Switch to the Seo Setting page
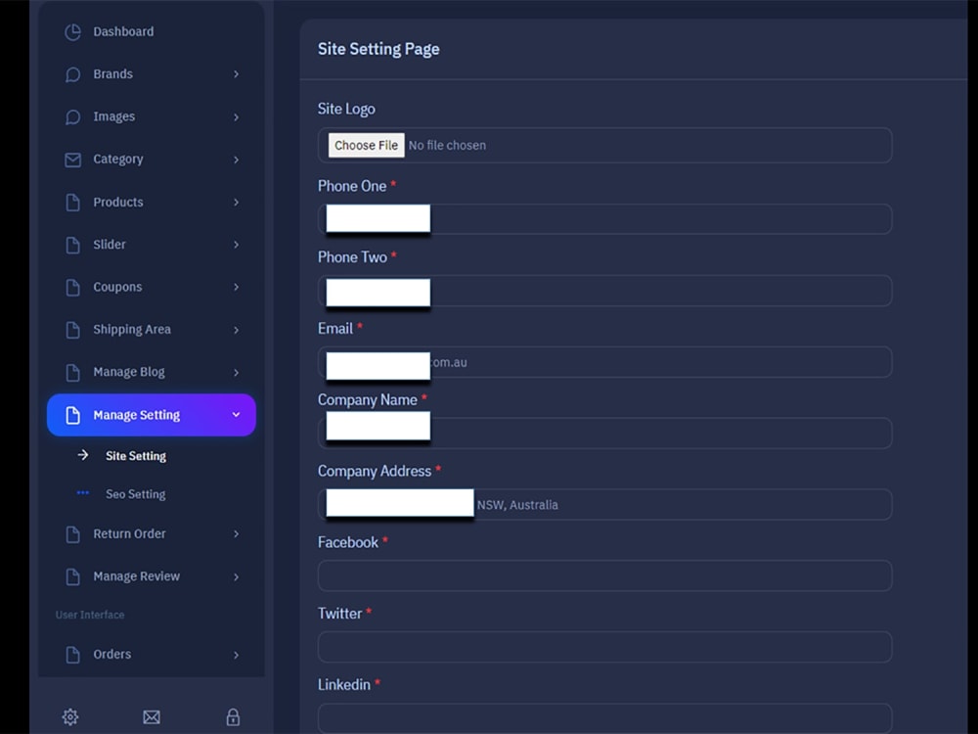 135,493
